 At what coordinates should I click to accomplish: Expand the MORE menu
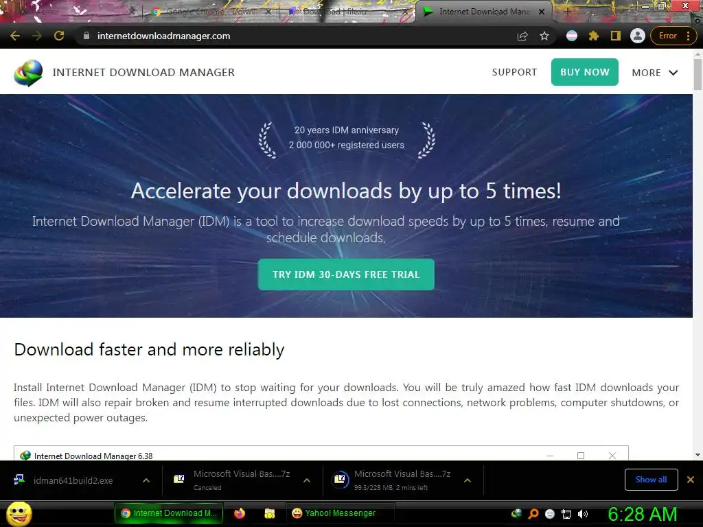(x=654, y=73)
